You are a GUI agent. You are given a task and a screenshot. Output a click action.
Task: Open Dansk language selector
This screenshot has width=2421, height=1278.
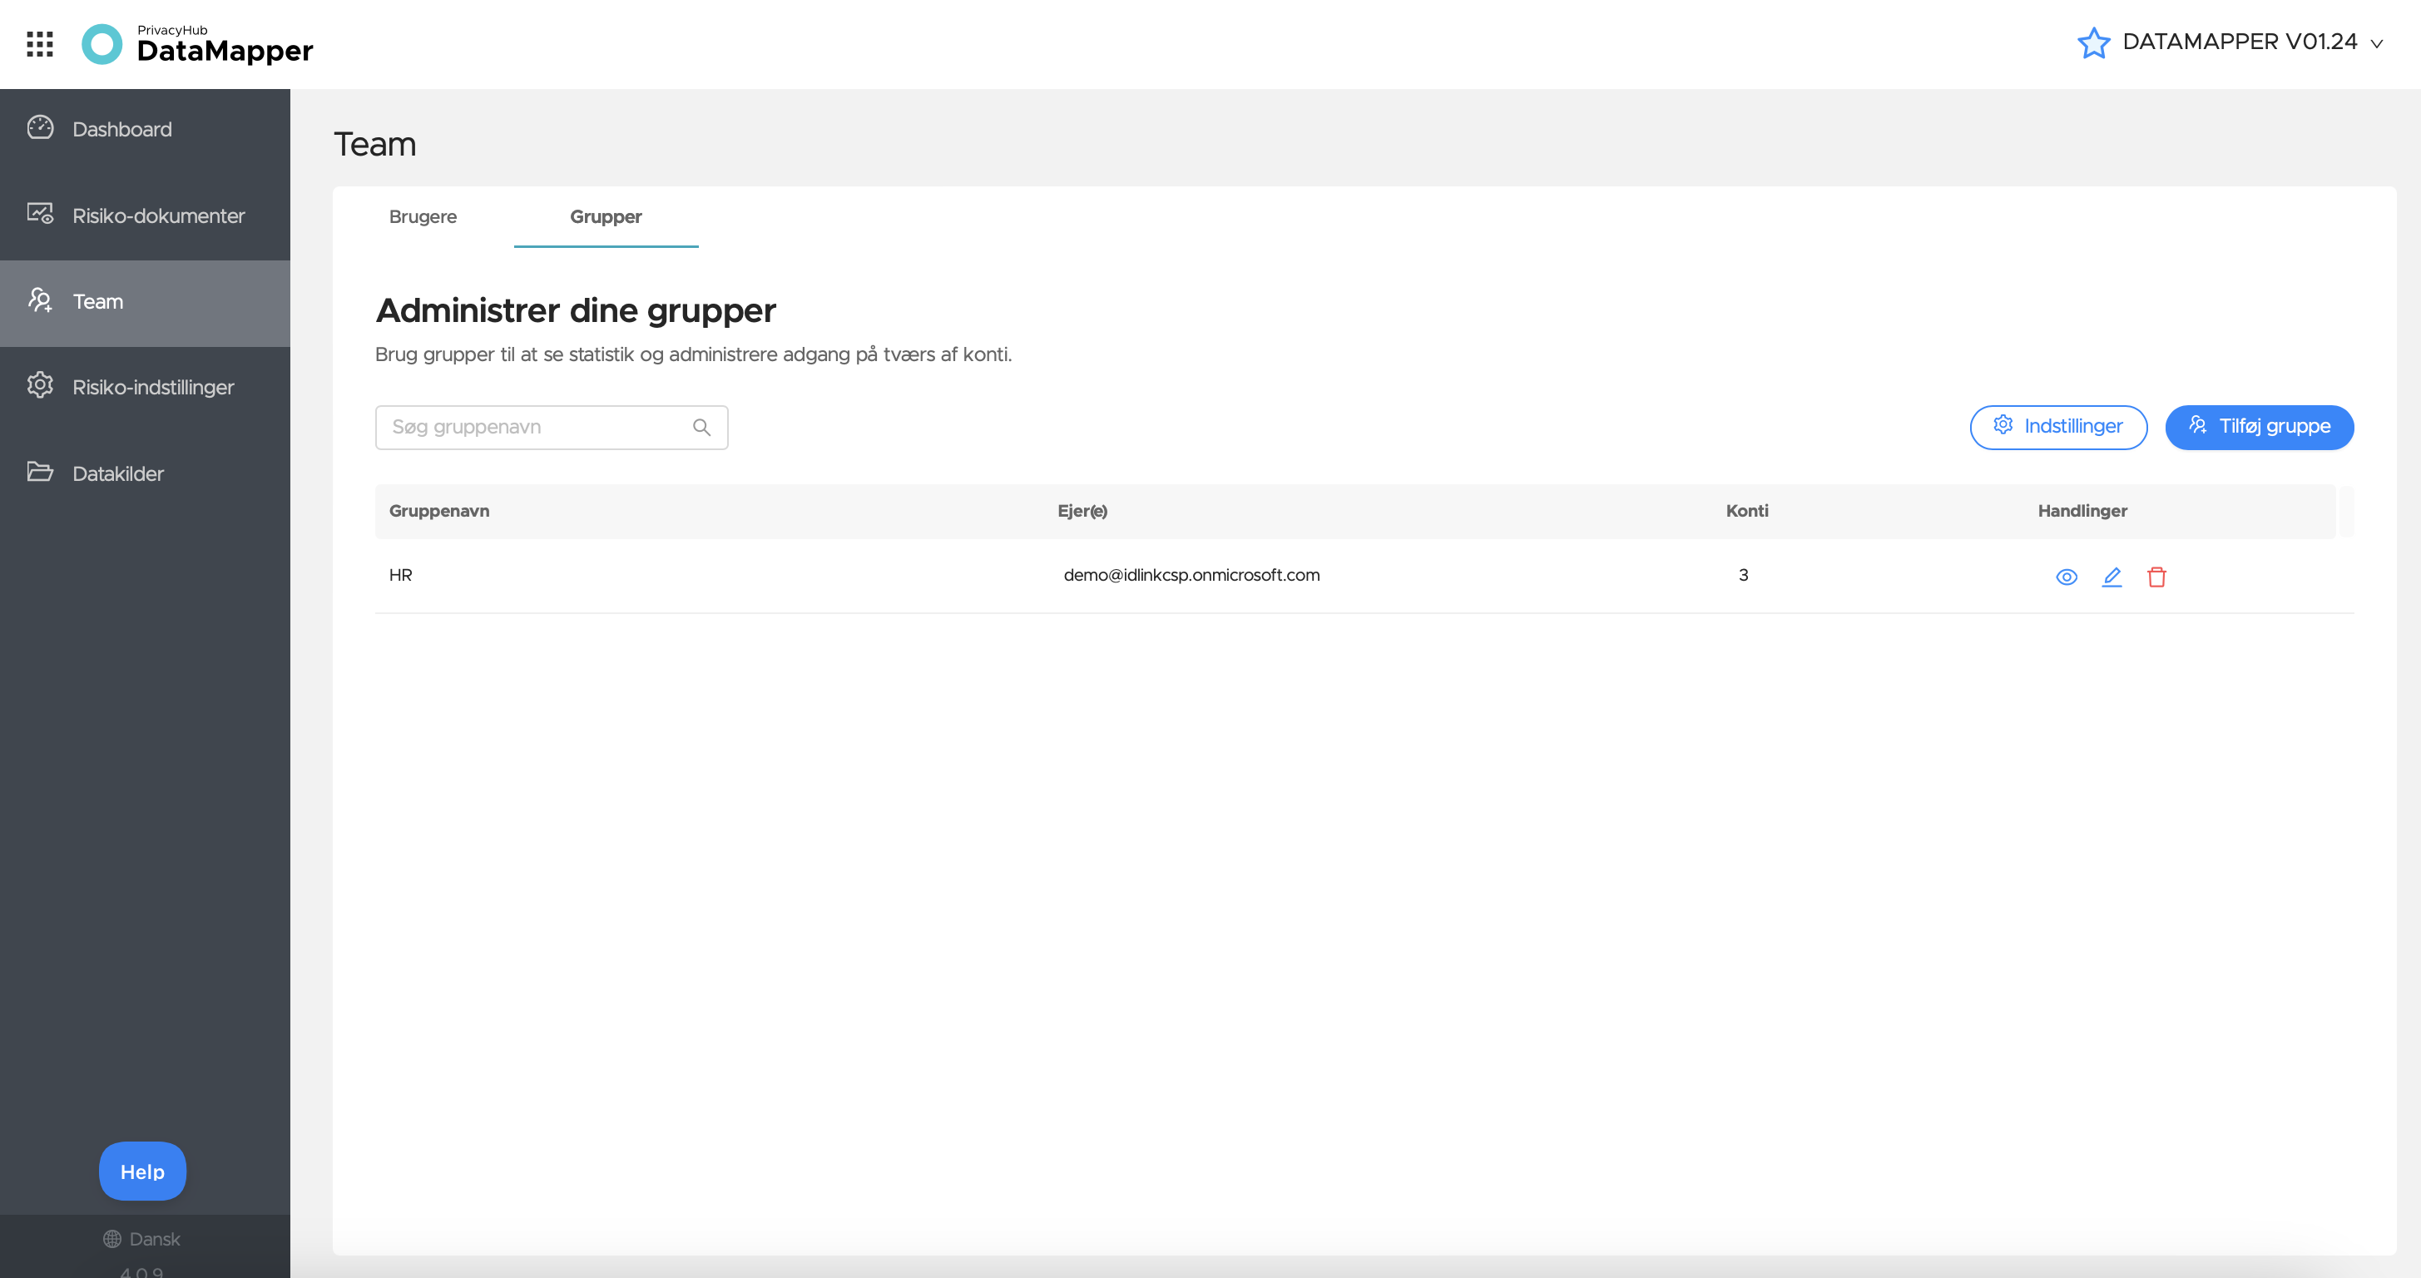coord(142,1239)
